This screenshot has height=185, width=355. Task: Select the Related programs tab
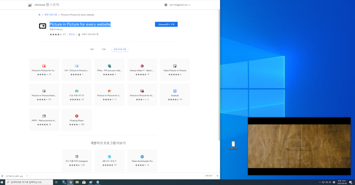[120, 49]
